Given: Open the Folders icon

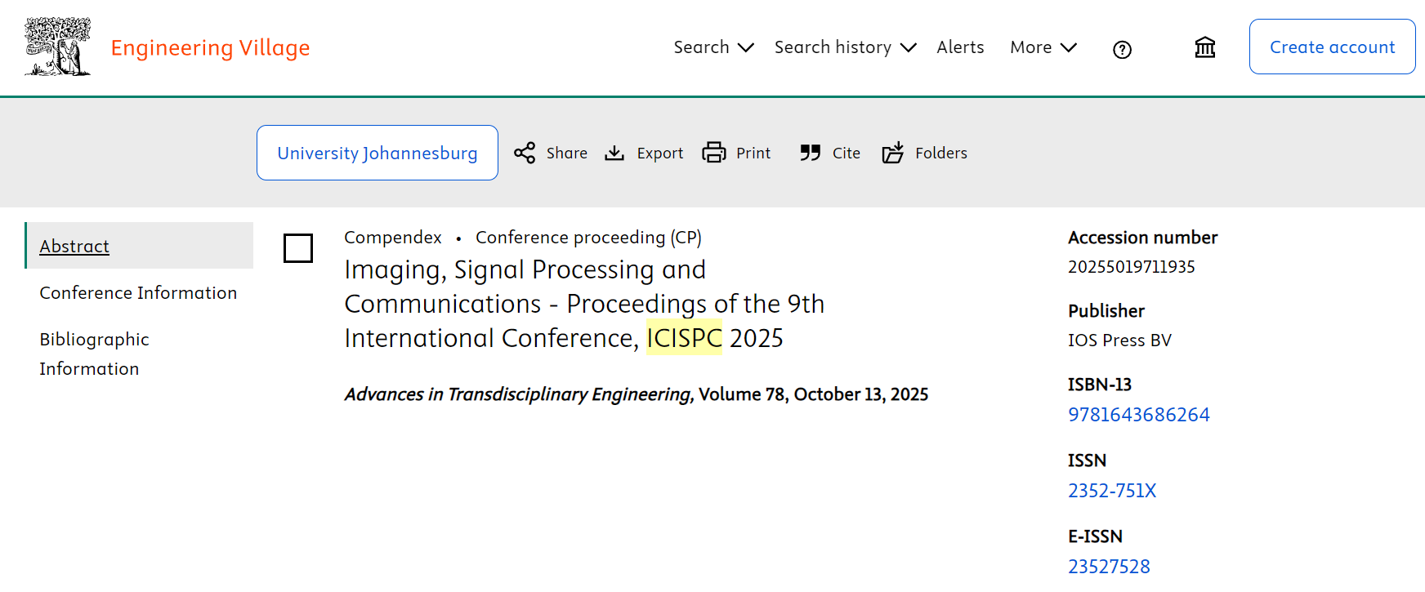Looking at the screenshot, I should [893, 153].
